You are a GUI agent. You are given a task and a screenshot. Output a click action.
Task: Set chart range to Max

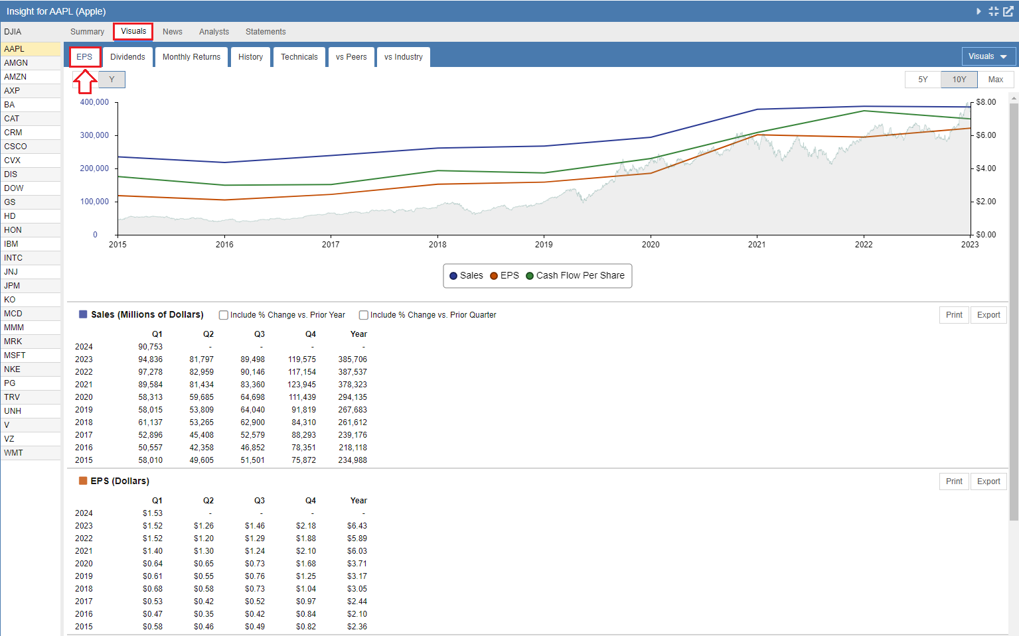[x=996, y=80]
